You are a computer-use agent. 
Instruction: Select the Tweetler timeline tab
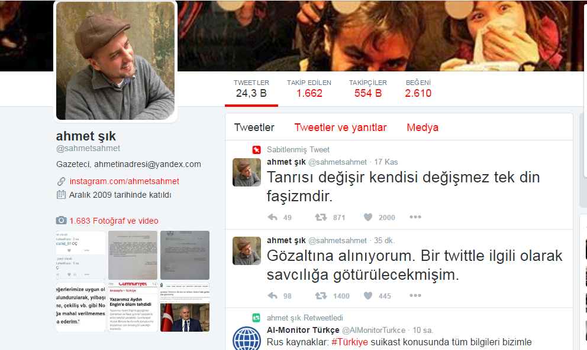click(x=254, y=127)
